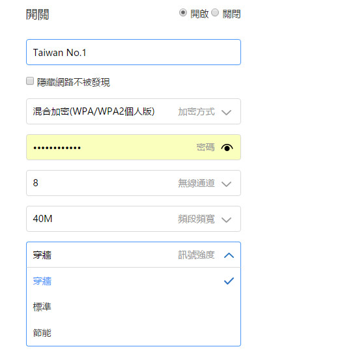Select the 關閉 radio button

(215, 13)
